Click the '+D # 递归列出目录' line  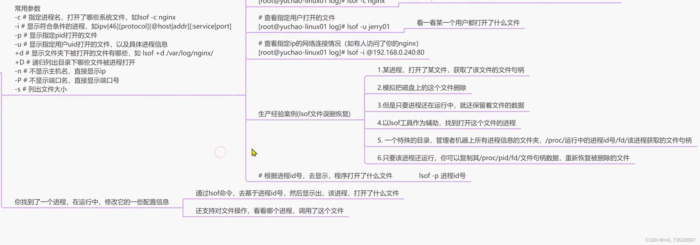pyautogui.click(x=75, y=62)
